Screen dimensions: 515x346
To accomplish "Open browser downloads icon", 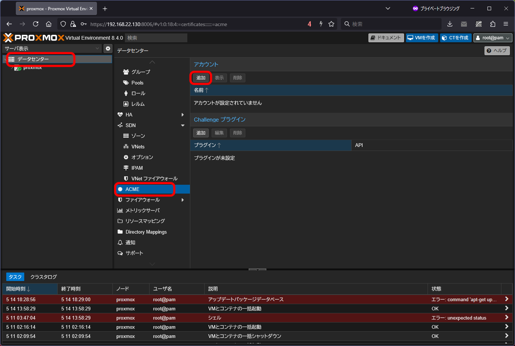I will [450, 24].
